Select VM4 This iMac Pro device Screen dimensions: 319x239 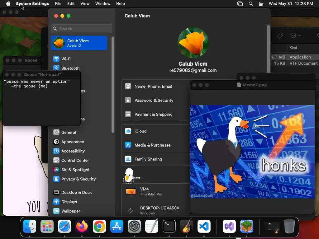tap(156, 192)
